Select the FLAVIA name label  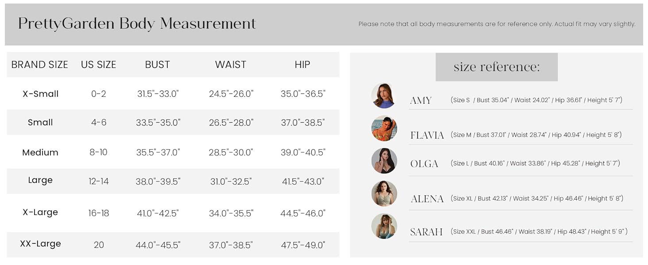tap(427, 136)
